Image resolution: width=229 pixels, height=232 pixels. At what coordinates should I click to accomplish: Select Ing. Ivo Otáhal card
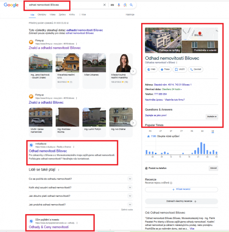pyautogui.click(x=121, y=122)
